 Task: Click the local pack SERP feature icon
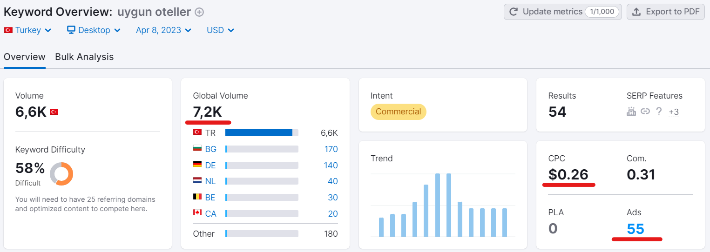click(631, 112)
